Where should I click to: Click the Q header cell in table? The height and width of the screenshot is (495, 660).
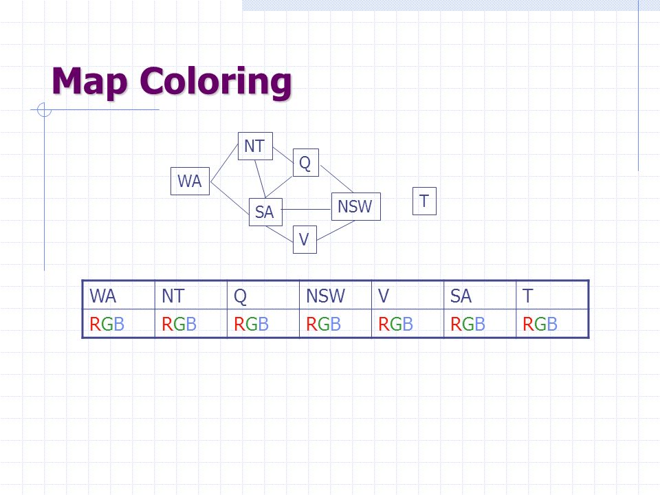[263, 296]
